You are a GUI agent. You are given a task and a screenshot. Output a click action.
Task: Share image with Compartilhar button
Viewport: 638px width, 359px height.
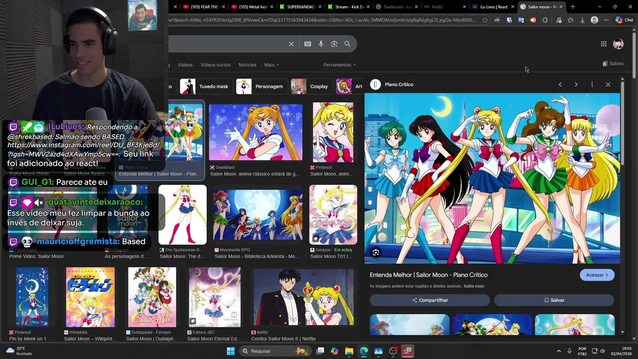coord(430,300)
